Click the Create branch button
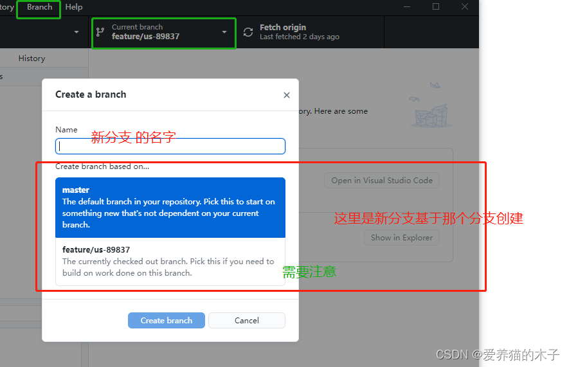This screenshot has height=367, width=569. (167, 321)
